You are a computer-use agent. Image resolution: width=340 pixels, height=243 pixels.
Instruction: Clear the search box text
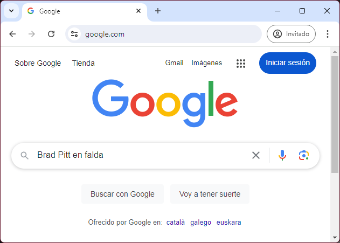[256, 155]
